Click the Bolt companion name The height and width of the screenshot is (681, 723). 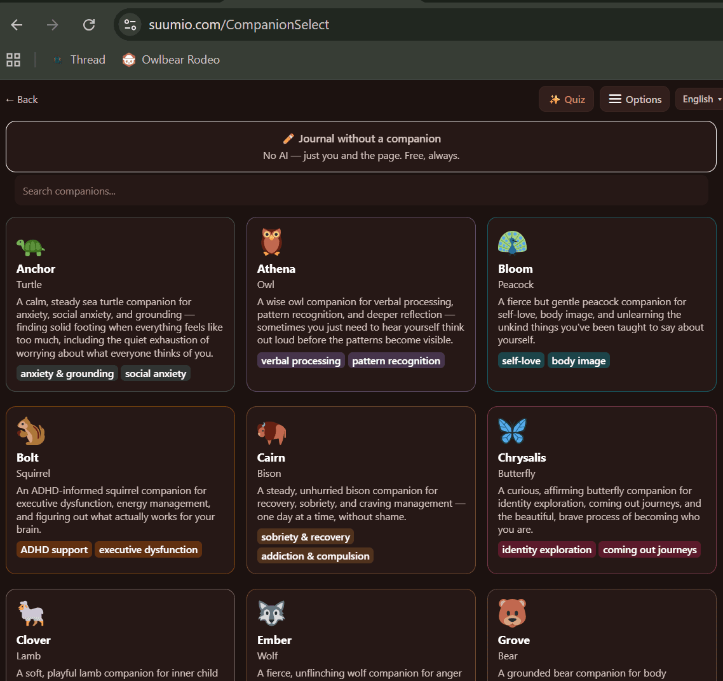tap(28, 458)
